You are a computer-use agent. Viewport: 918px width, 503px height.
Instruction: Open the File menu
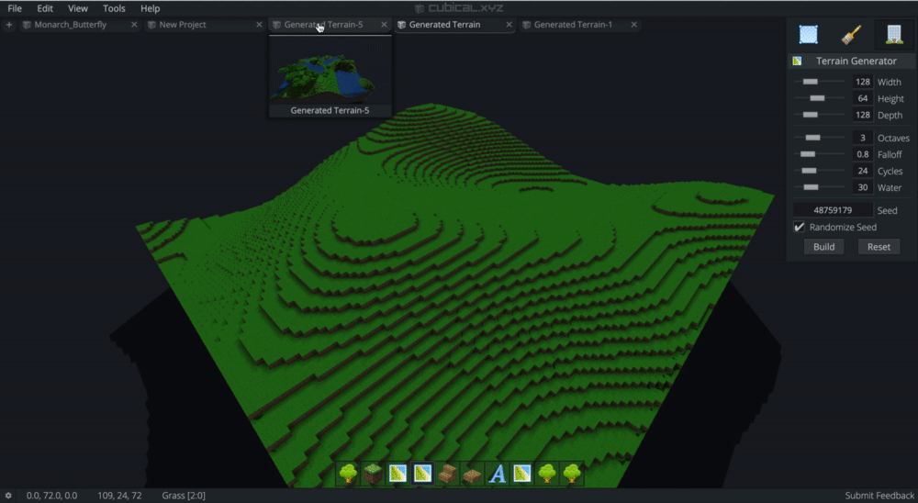(x=15, y=8)
